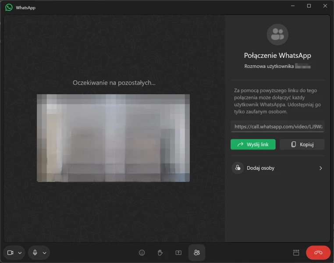Toggle the camera on or off
The width and height of the screenshot is (334, 263).
pyautogui.click(x=11, y=253)
